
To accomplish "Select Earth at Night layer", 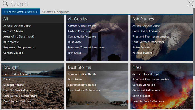I will click(x=141, y=96).
